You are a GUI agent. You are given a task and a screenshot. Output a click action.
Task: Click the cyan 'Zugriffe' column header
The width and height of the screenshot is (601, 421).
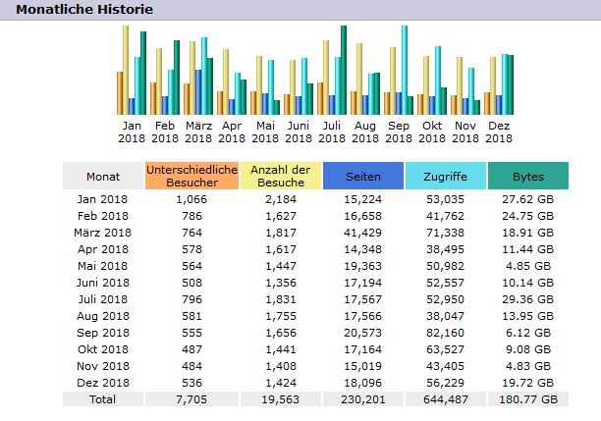(x=444, y=176)
